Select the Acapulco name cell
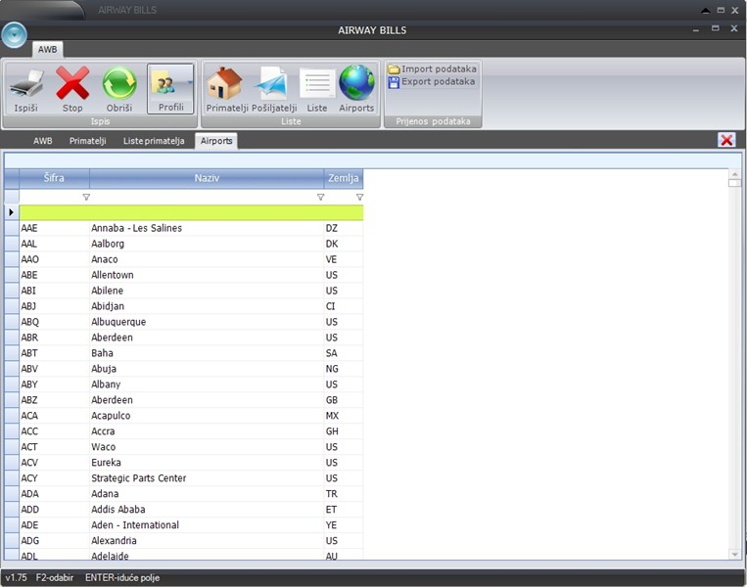747x587 pixels. 207,416
